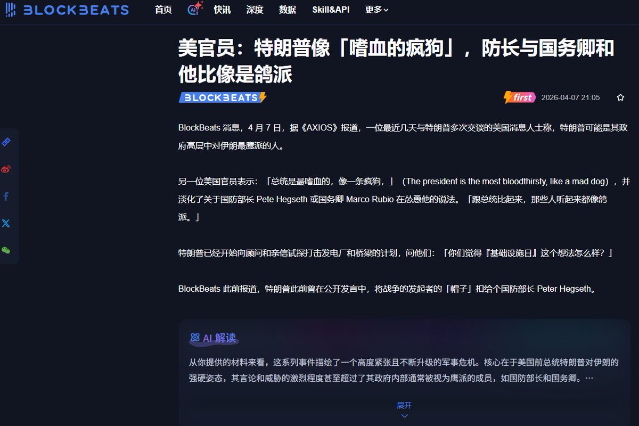Bookmark the article with the star icon
Image resolution: width=639 pixels, height=426 pixels.
point(620,97)
